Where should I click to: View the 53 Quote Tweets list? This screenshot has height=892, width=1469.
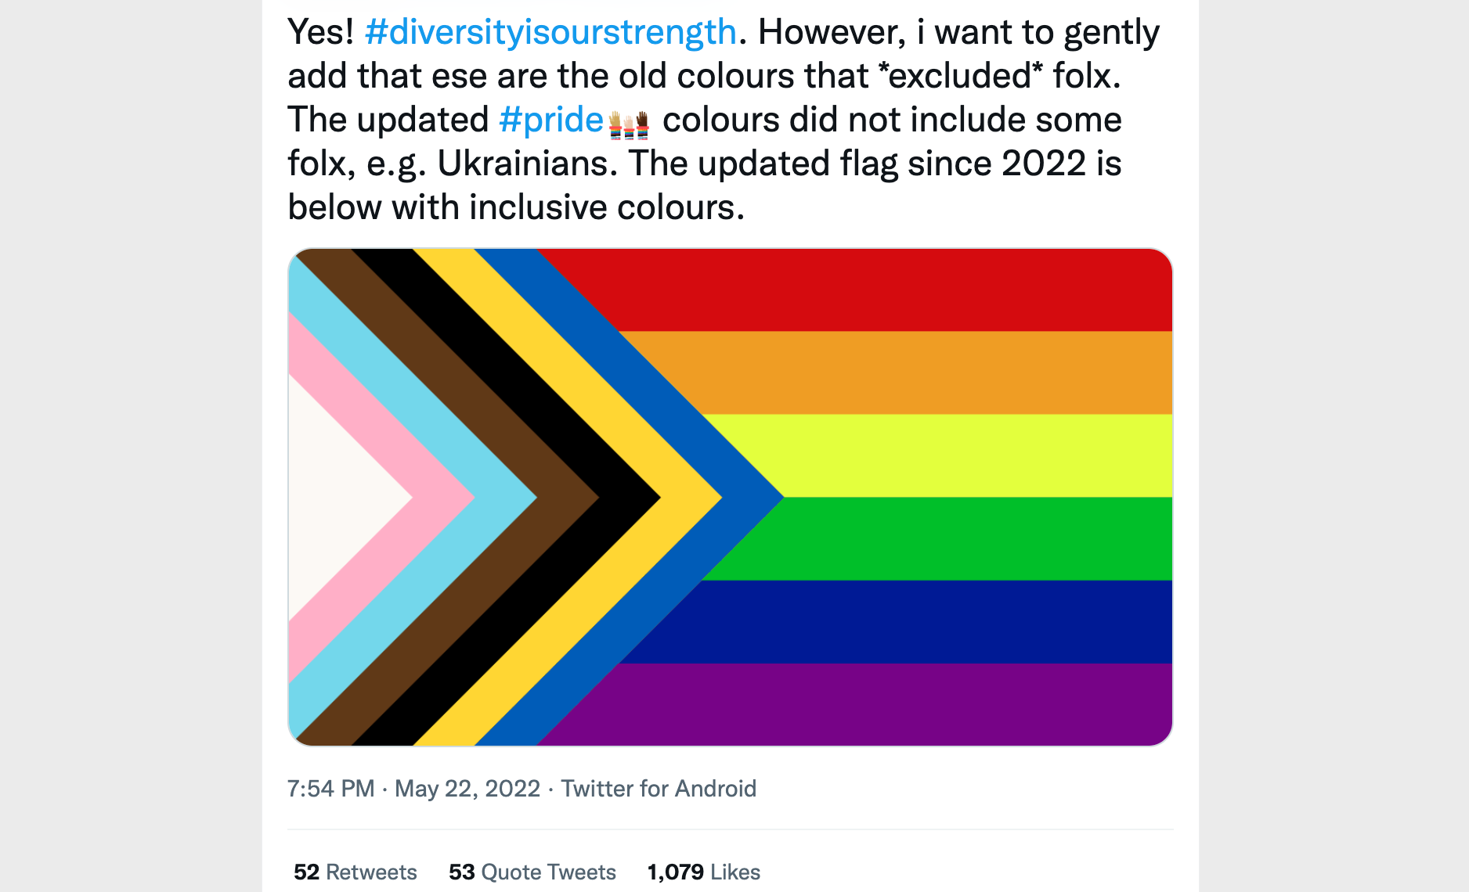pos(532,872)
